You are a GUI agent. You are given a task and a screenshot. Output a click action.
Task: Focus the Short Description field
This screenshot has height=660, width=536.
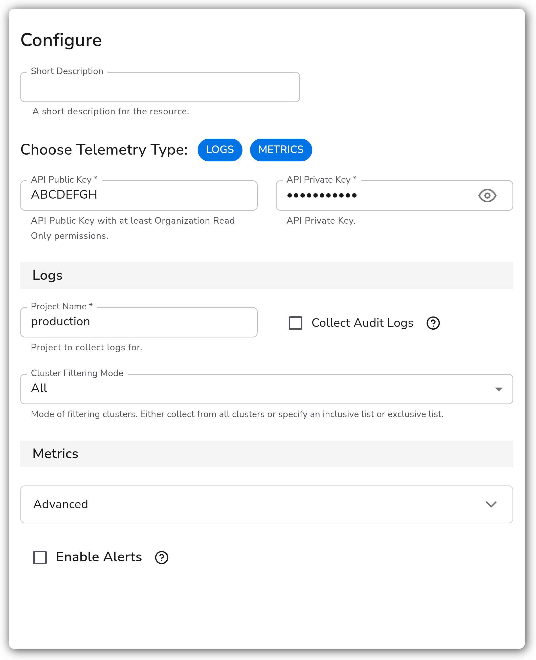tap(160, 87)
